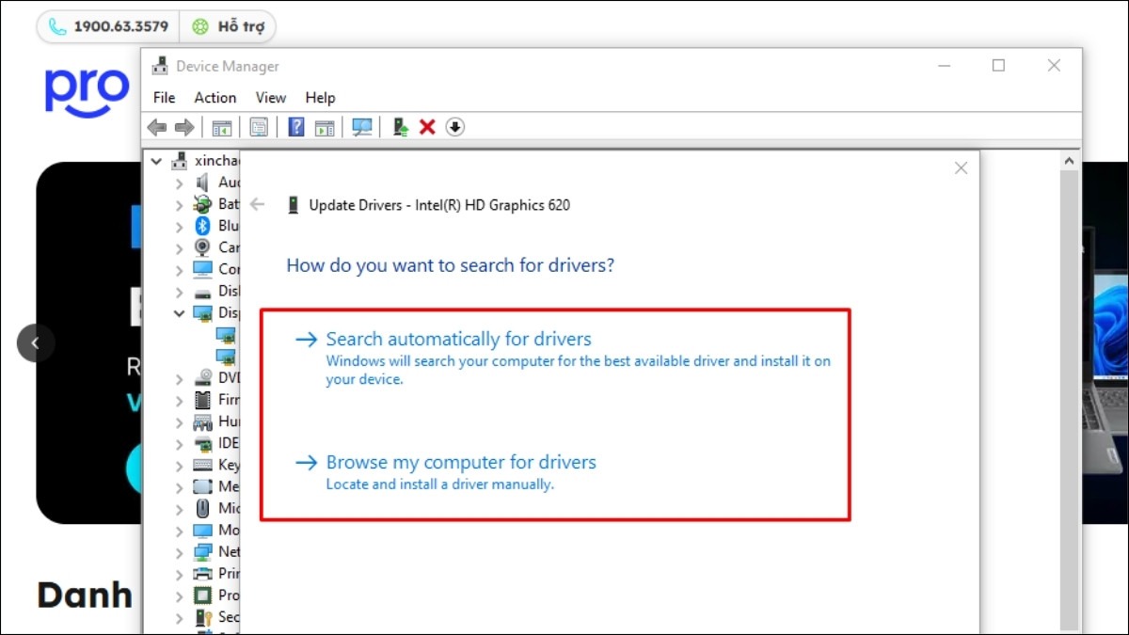Click the Show/Hide Action Pane toolbar icon
The width and height of the screenshot is (1129, 635).
pos(325,127)
